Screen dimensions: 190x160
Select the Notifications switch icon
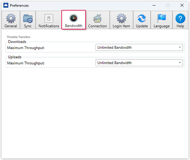pyautogui.click(x=49, y=18)
